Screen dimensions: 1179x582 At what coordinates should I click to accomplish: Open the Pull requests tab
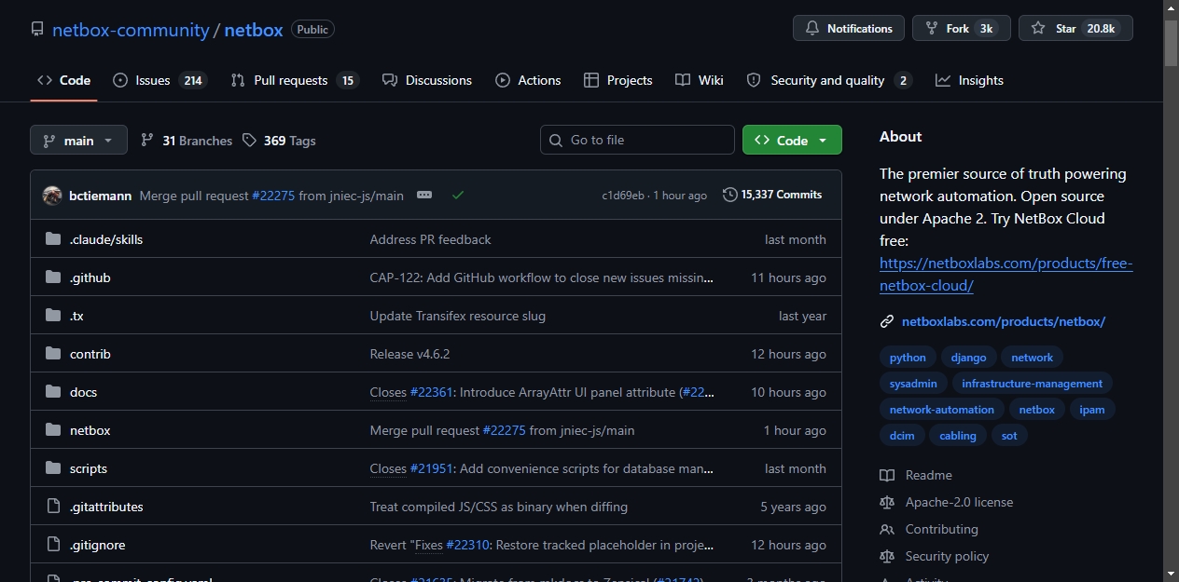294,80
